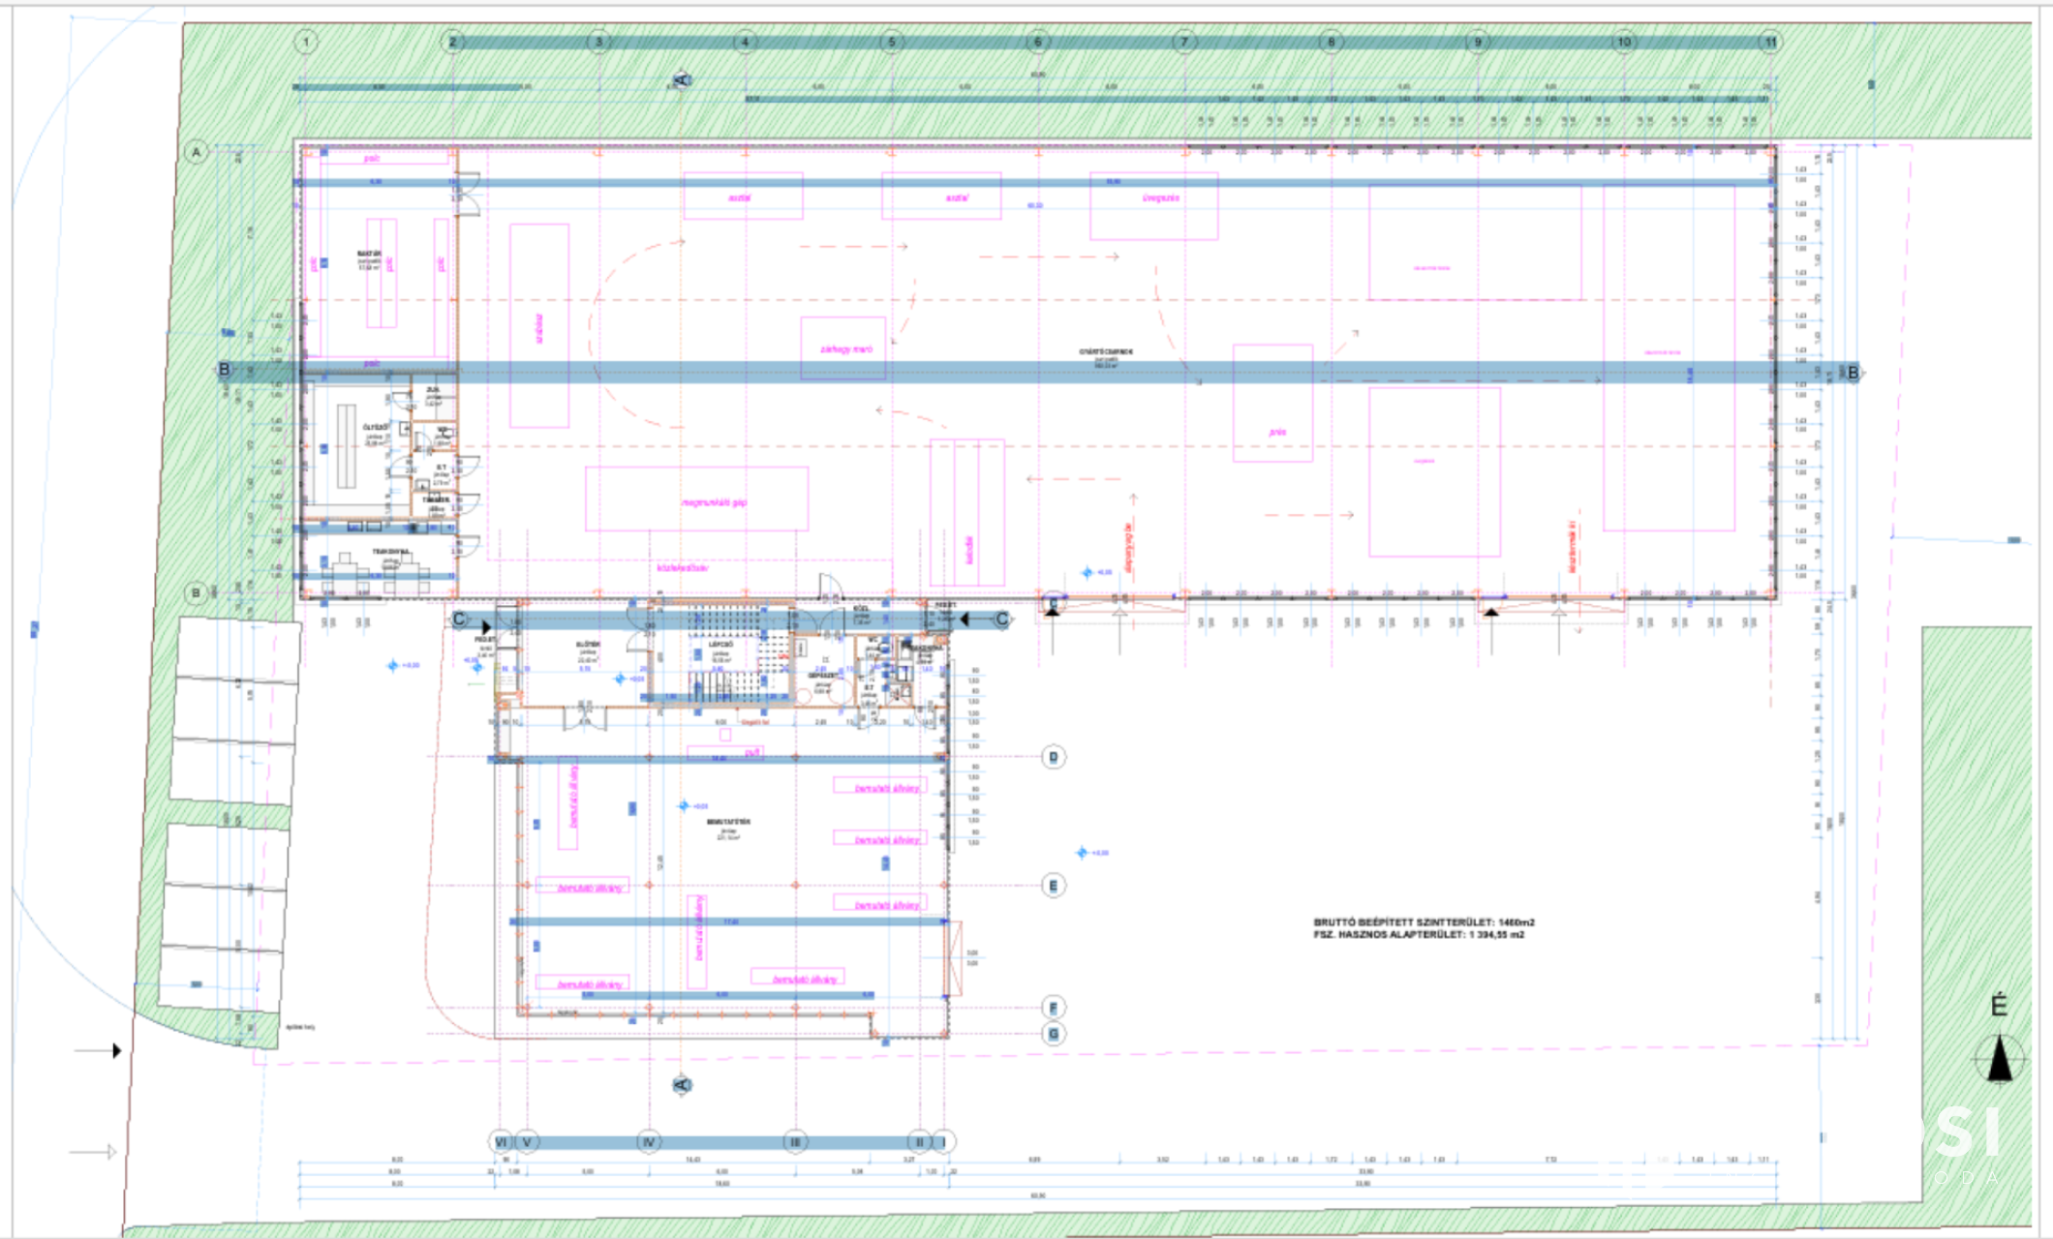Click the bottom section marker A

pyautogui.click(x=682, y=1085)
